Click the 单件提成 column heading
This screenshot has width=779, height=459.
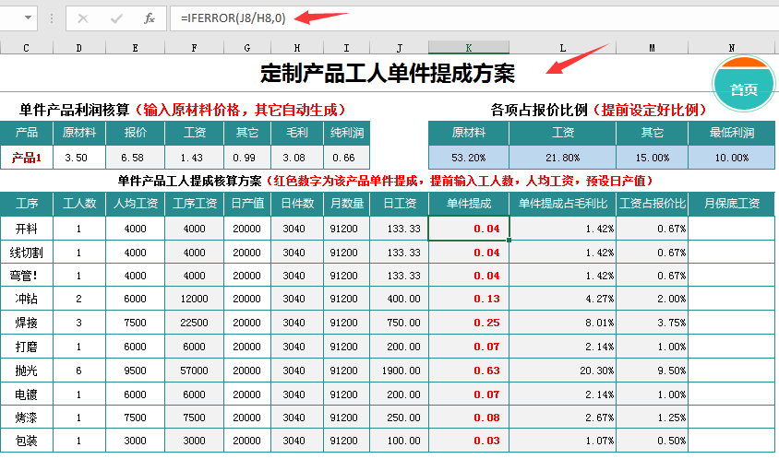(x=469, y=204)
